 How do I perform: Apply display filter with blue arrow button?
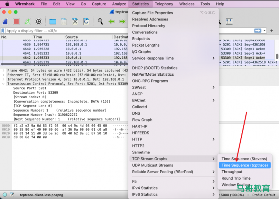pos(258,31)
